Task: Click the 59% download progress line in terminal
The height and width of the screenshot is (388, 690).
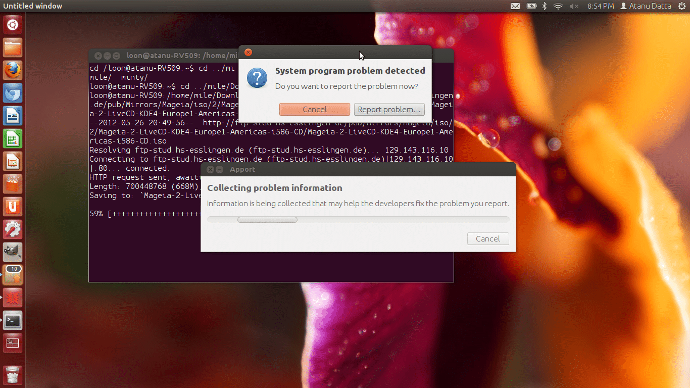Action: pyautogui.click(x=145, y=214)
